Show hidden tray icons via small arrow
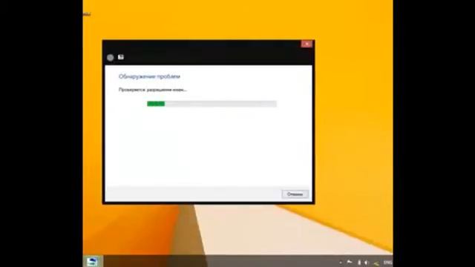 (341, 263)
